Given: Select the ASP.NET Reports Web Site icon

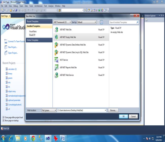Looking at the screenshot, I should (56, 67).
